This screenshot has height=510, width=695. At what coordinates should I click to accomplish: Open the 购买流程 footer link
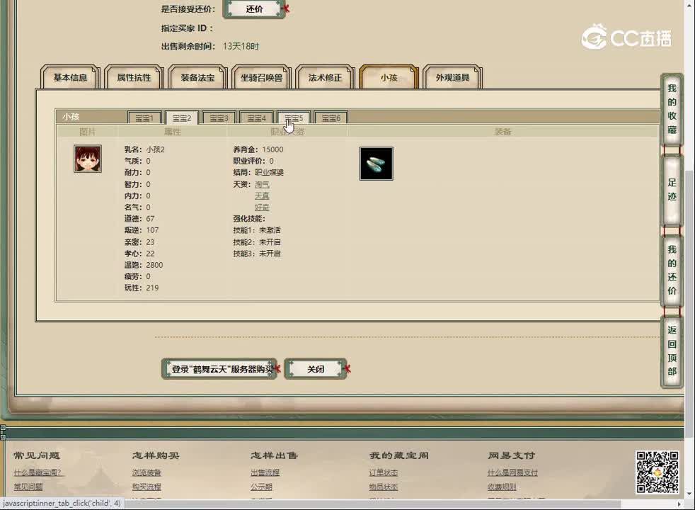(x=147, y=487)
